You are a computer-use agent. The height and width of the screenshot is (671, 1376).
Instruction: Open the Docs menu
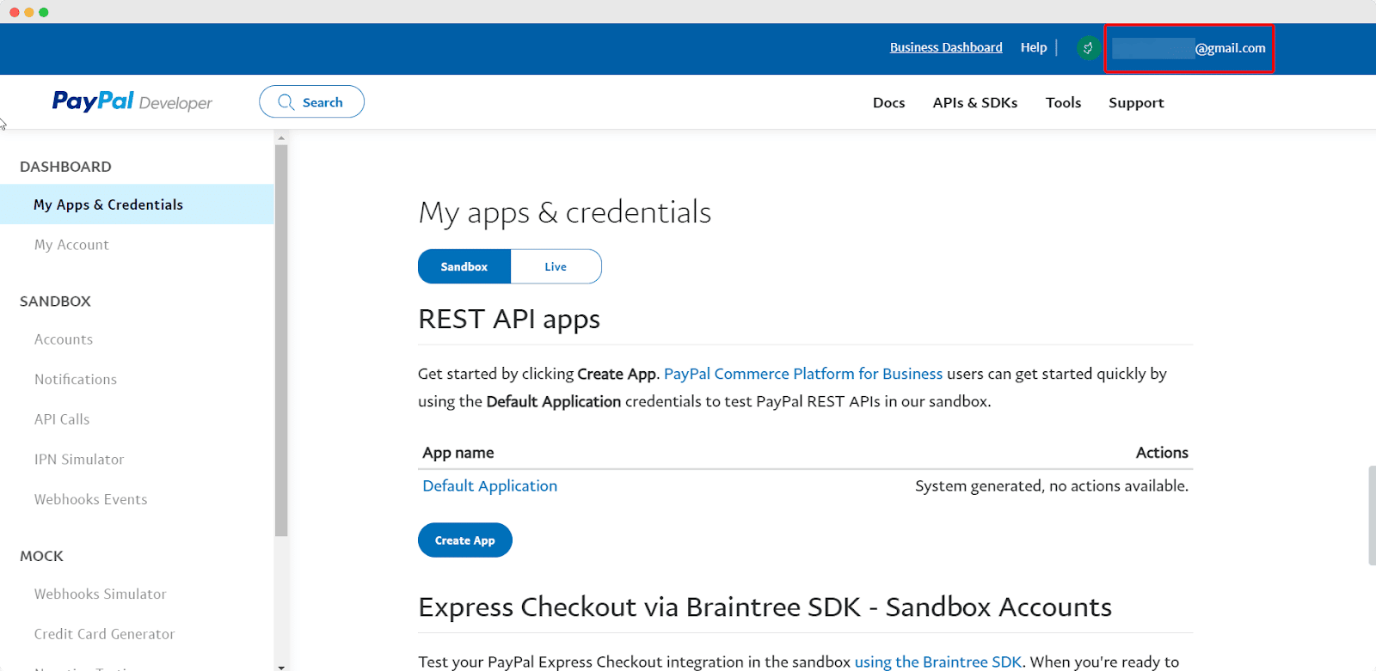888,102
